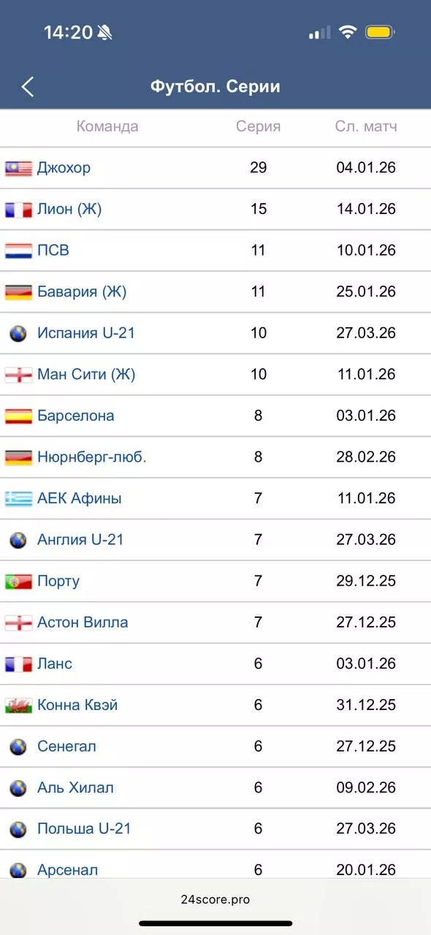Open the Барселона team page
The image size is (431, 935).
[75, 415]
